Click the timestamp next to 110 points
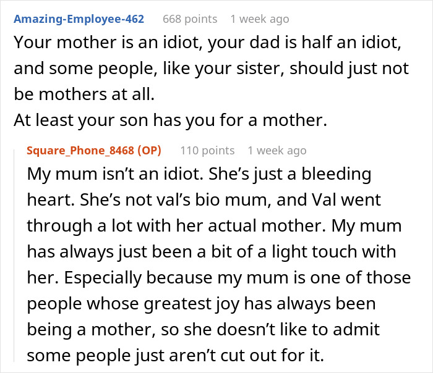433x373 pixels. (x=277, y=150)
